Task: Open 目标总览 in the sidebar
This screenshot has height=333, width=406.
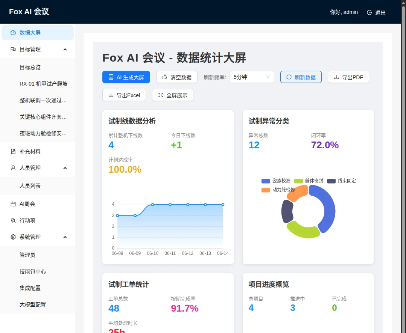Action: tap(38, 68)
